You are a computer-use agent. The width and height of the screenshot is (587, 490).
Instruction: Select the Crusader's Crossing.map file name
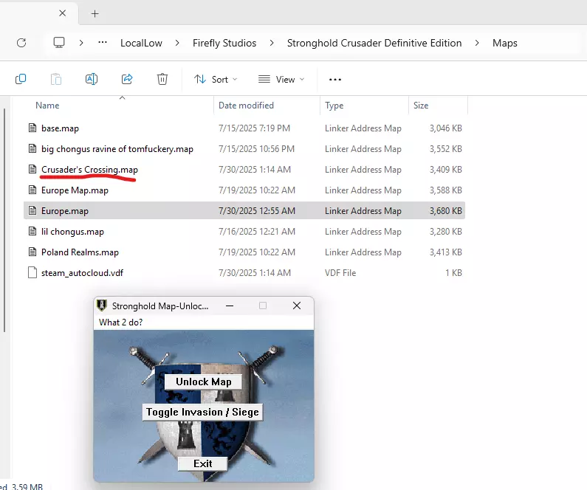[89, 170]
